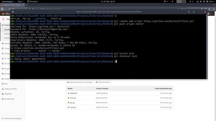
Task: Open Einstellungen in the GitLab sidebar
Action: click(x=9, y=99)
